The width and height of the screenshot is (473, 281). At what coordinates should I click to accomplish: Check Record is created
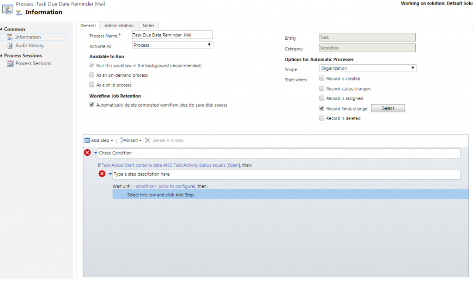pos(322,78)
